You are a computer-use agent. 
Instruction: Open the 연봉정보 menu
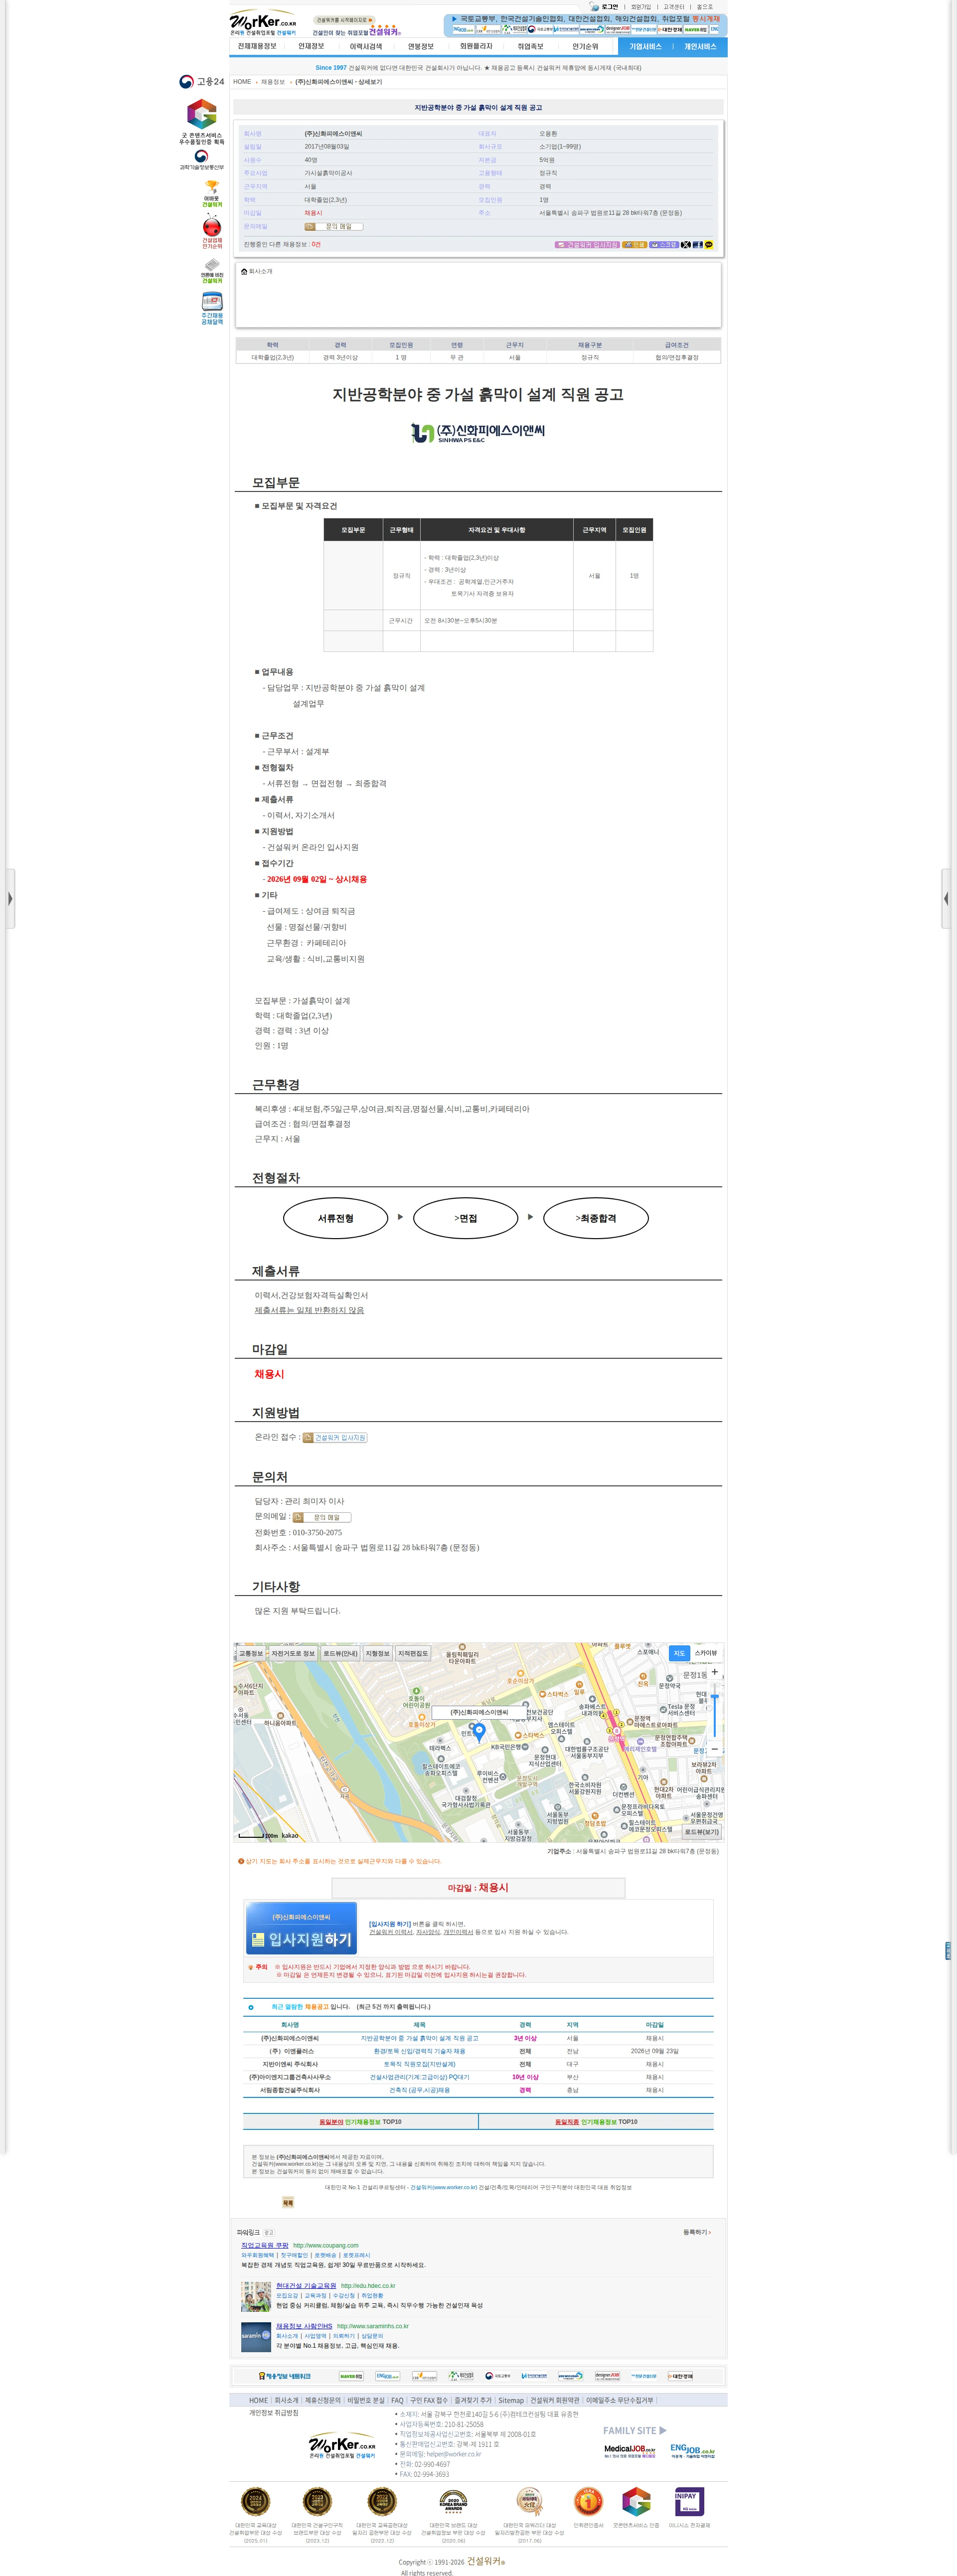[x=421, y=46]
